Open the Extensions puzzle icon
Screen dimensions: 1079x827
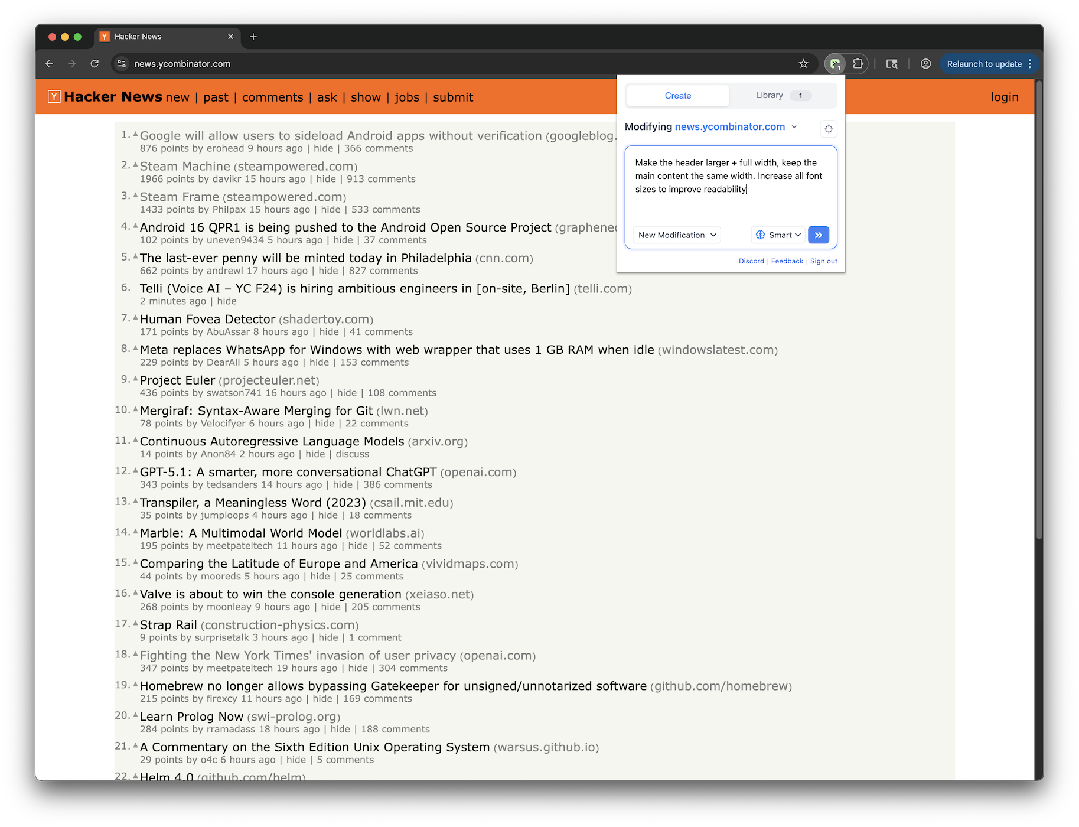[859, 63]
